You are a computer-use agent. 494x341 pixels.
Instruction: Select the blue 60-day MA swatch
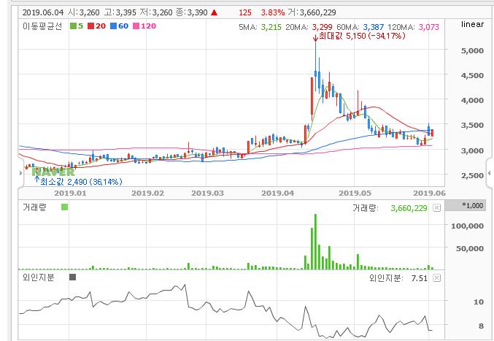pos(113,26)
